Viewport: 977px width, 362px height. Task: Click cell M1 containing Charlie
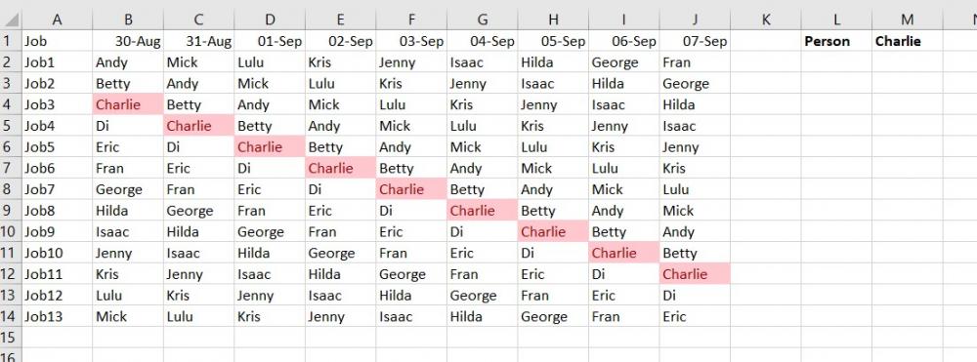point(908,41)
